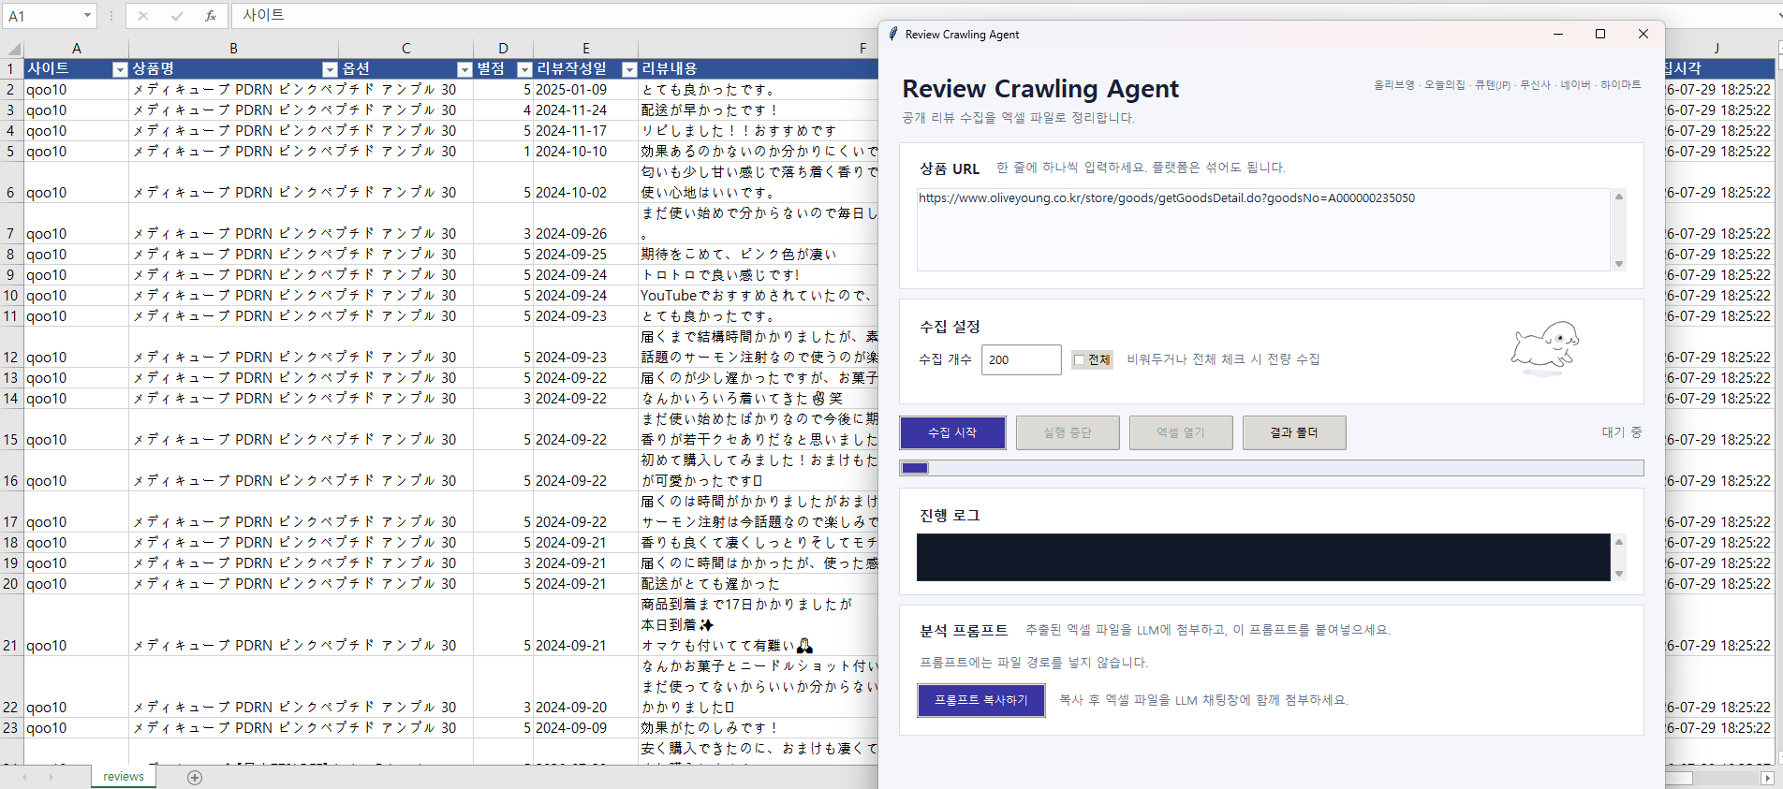The width and height of the screenshot is (1783, 789).
Task: Click the cell with date 2024-11-24
Action: coord(586,110)
